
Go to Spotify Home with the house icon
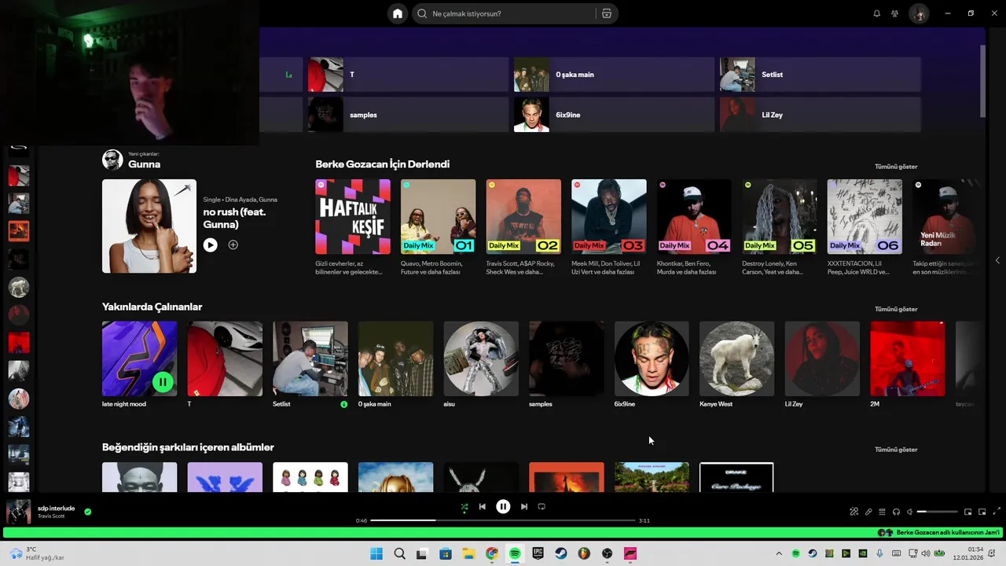(398, 13)
